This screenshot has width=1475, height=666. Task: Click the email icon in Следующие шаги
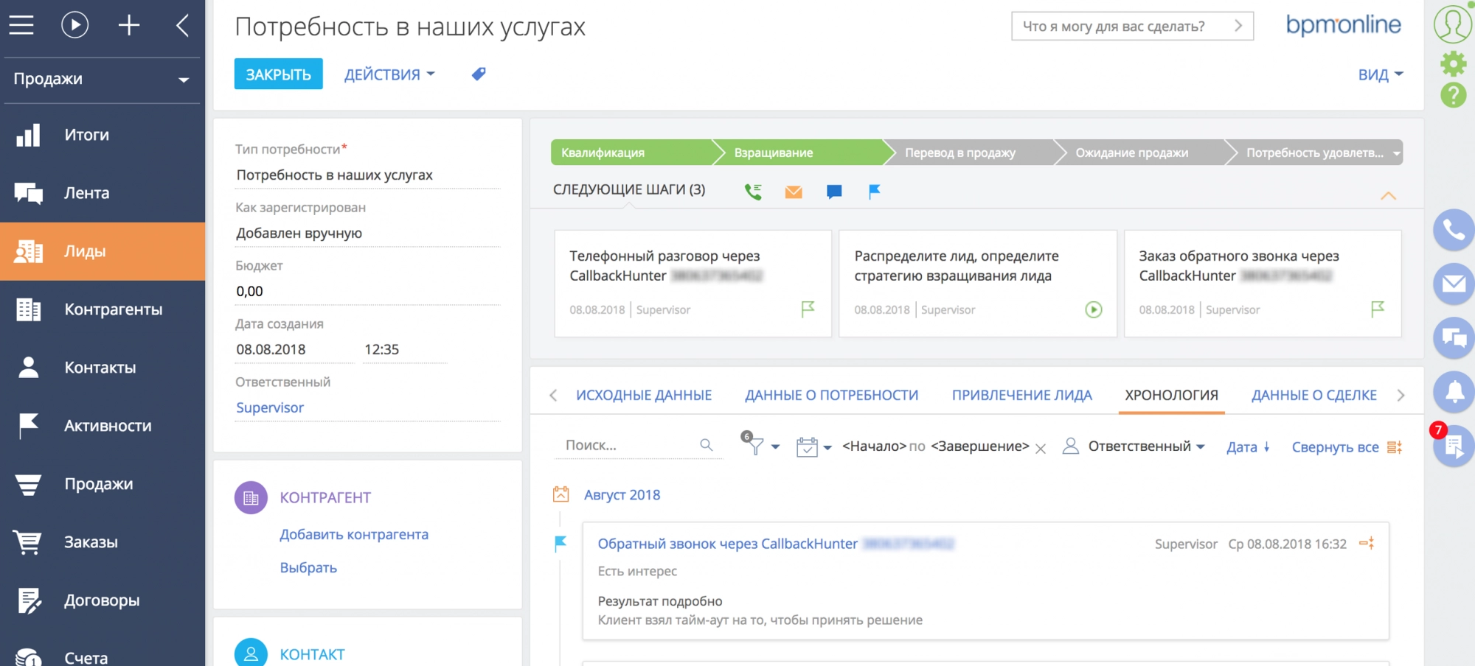(793, 191)
